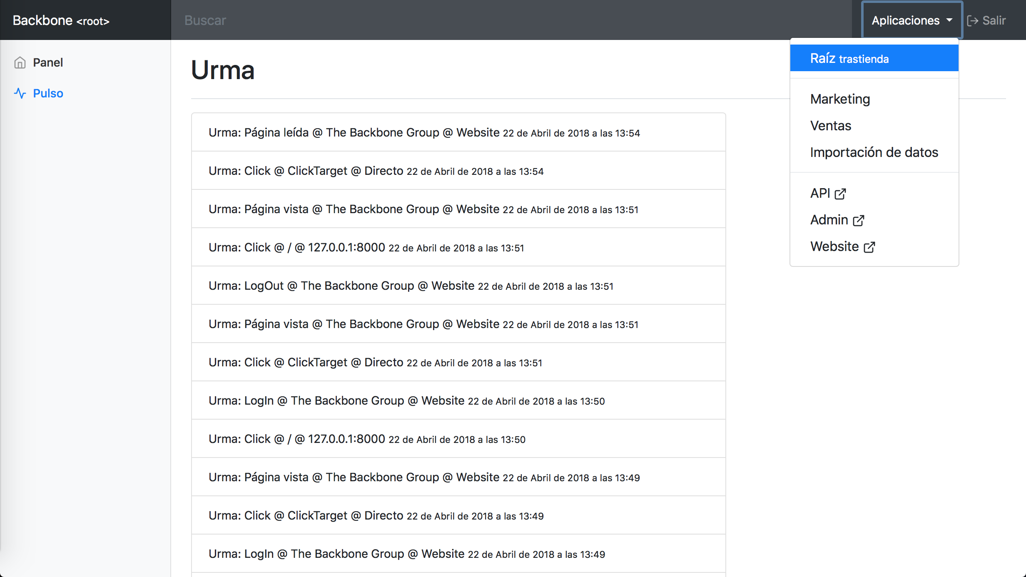Click the Salir logout arrow icon
This screenshot has width=1026, height=577.
coord(972,21)
